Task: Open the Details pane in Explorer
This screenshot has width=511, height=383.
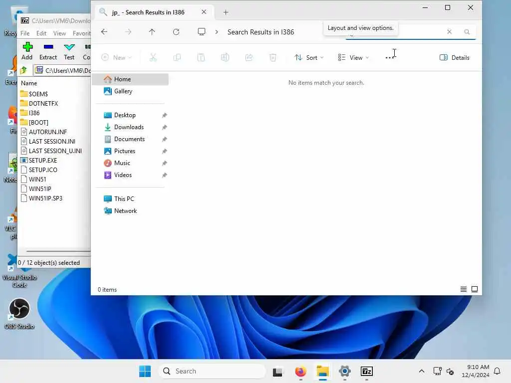Action: 455,58
